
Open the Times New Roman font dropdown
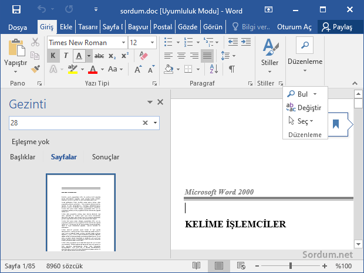click(x=123, y=42)
